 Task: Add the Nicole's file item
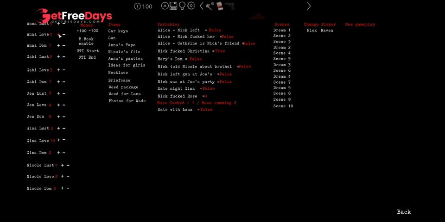pos(124,51)
